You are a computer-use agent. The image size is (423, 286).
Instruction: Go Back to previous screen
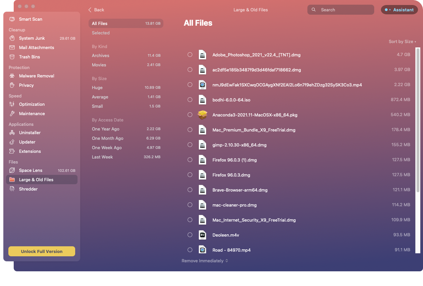[96, 10]
